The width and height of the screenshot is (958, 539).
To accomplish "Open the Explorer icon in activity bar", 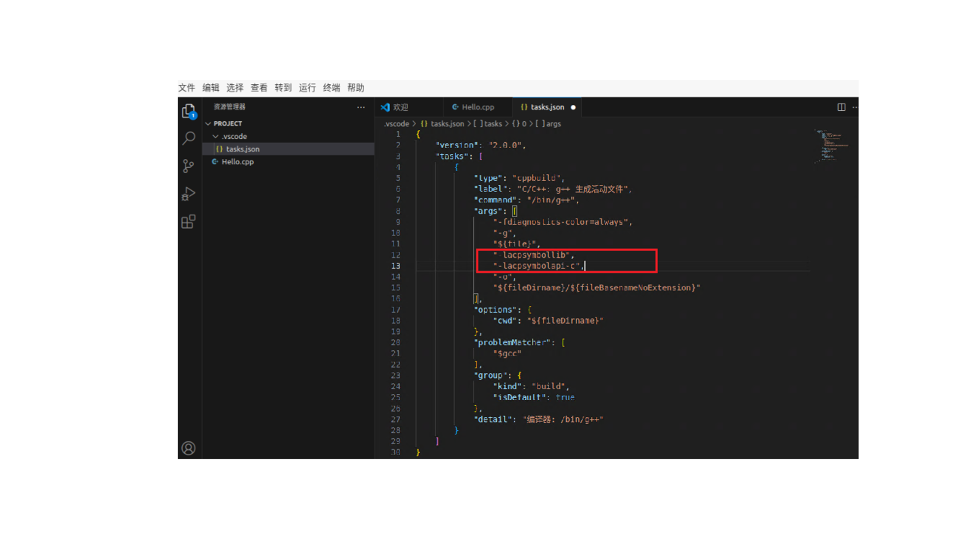I will click(x=189, y=111).
